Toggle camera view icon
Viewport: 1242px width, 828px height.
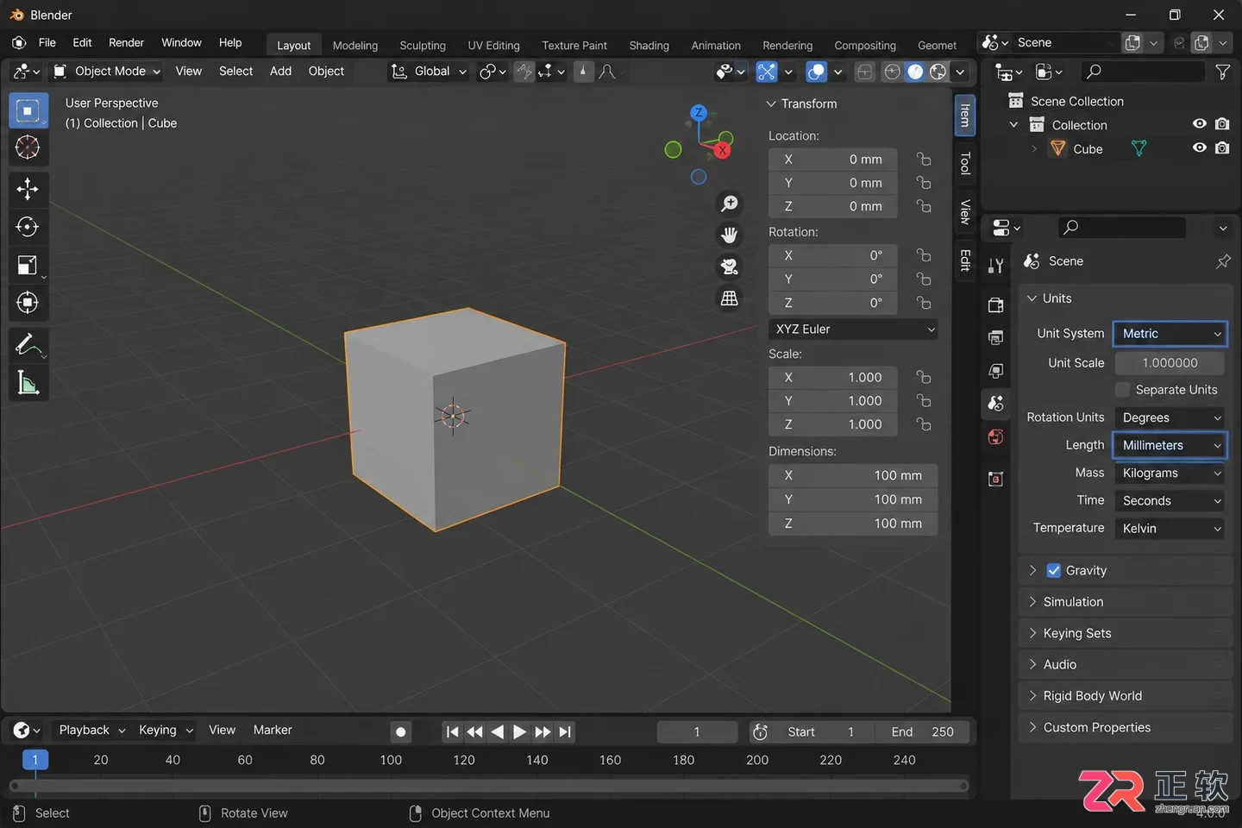click(730, 267)
